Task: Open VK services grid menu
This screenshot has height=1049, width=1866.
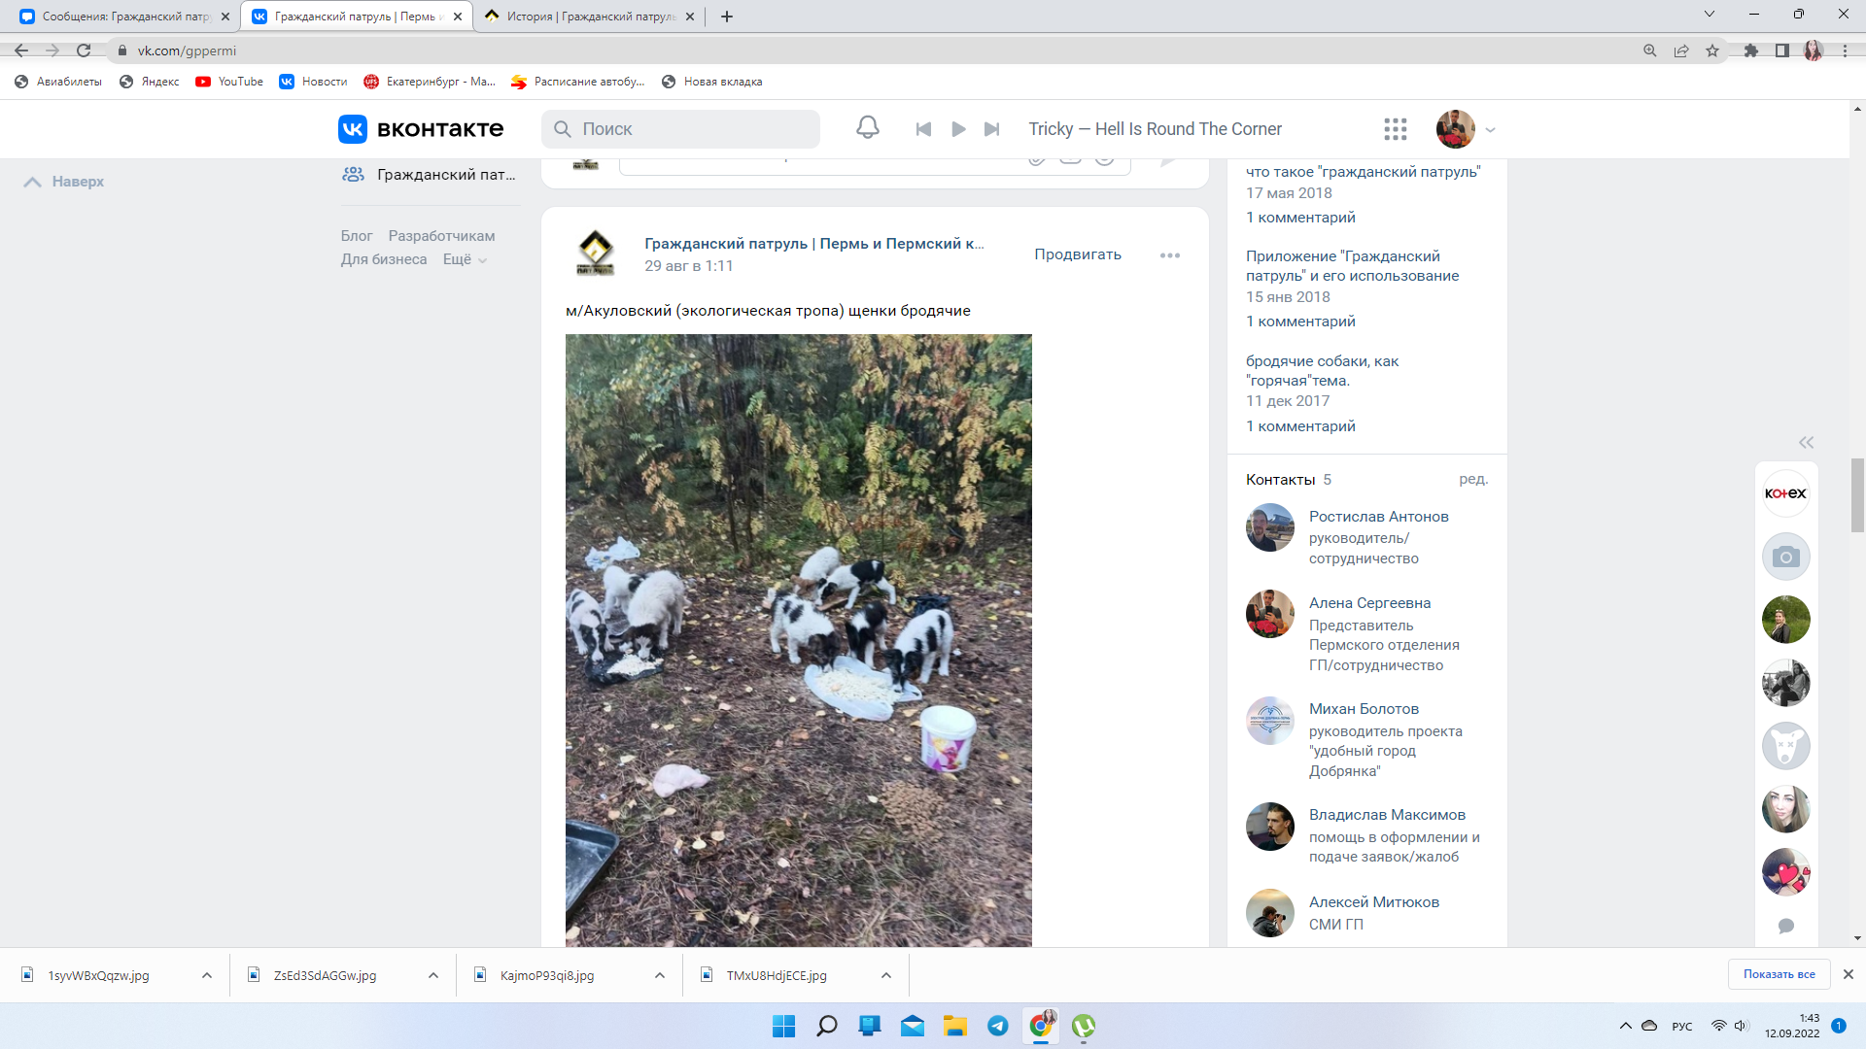Action: [1396, 129]
